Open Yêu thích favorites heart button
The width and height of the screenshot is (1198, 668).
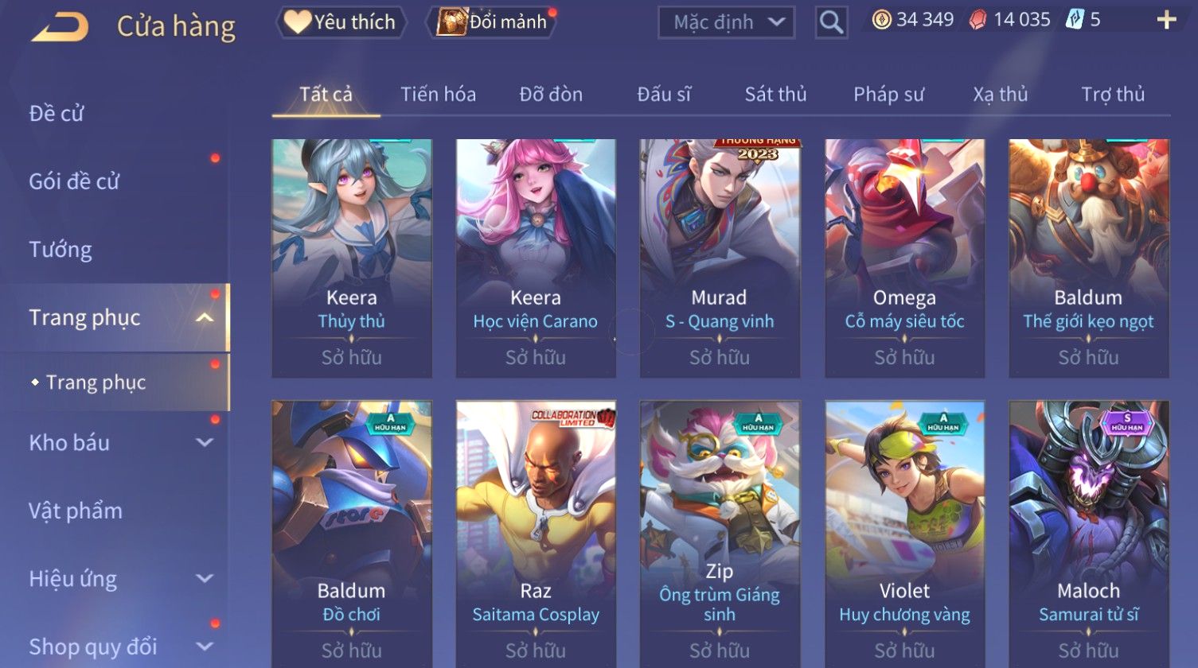(341, 22)
